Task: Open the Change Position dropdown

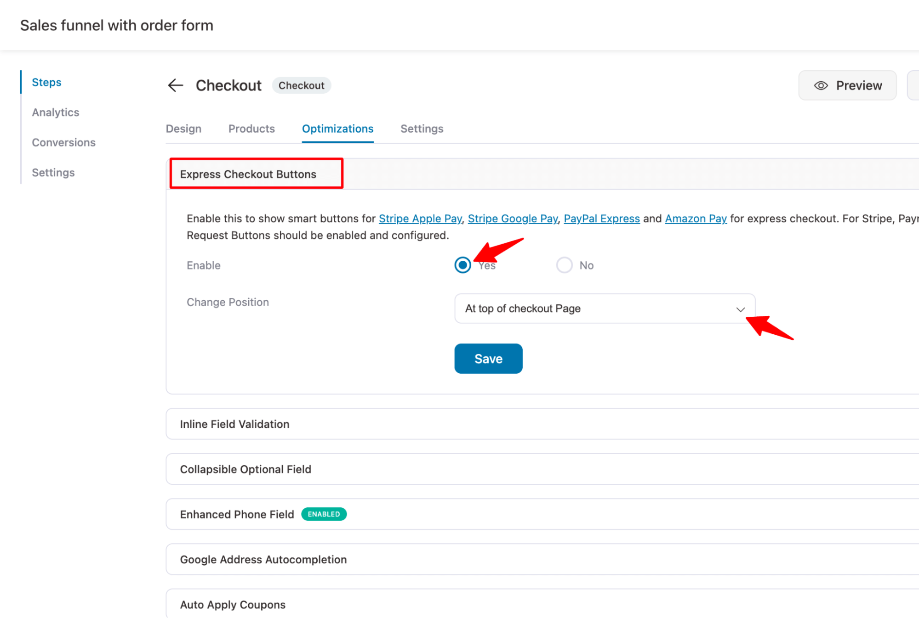Action: pos(604,309)
